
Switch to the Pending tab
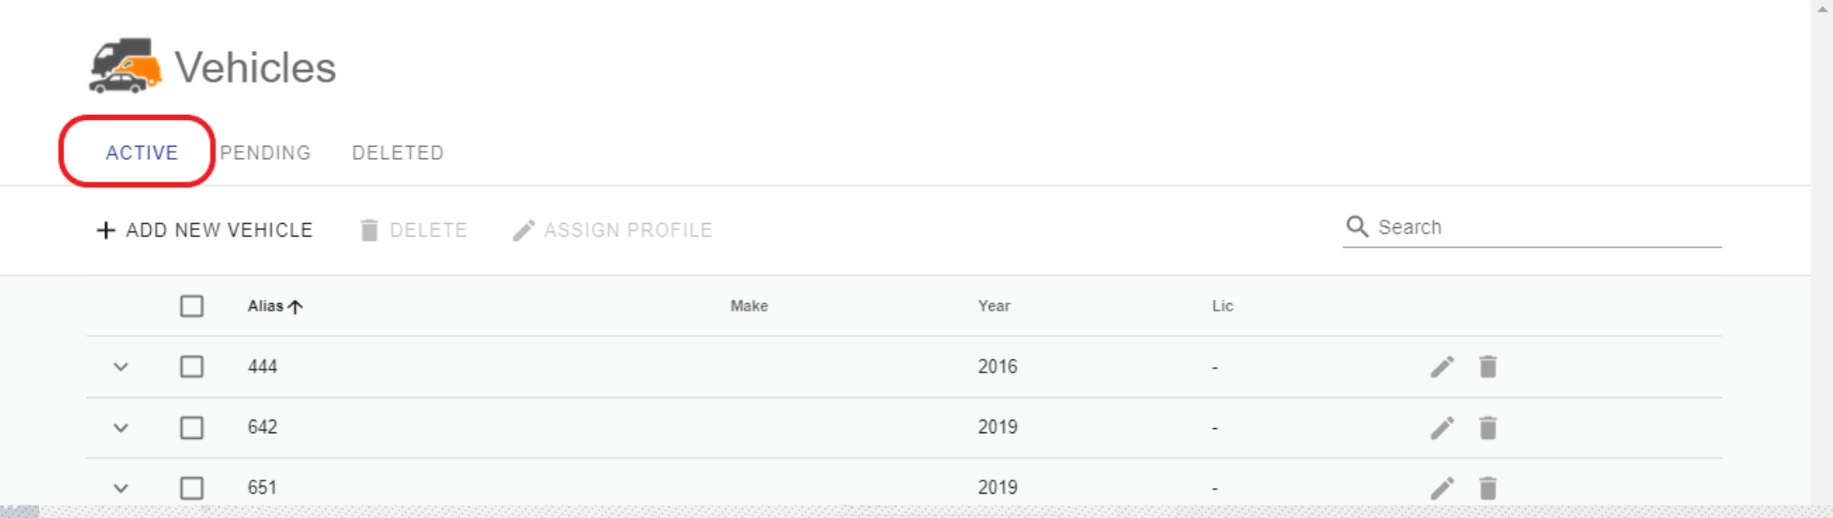click(265, 152)
